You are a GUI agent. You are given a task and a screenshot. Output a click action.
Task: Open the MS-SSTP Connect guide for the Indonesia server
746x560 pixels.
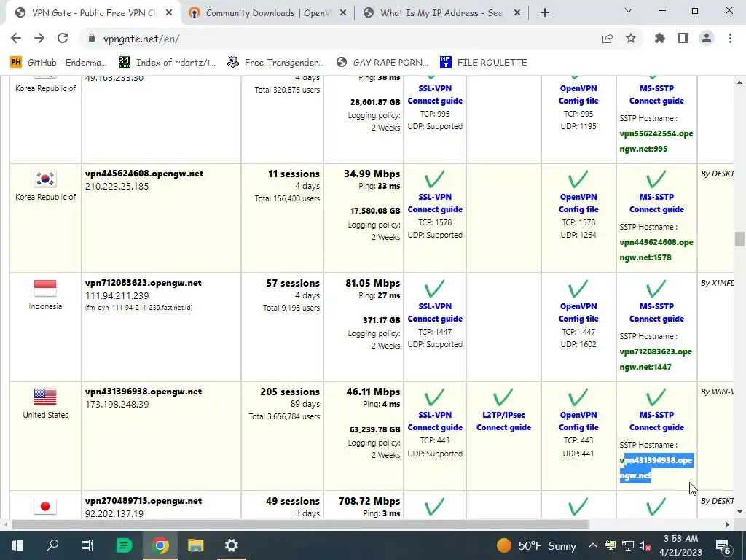656,312
